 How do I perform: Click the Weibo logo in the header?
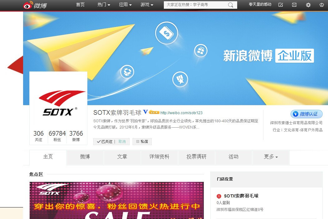pyautogui.click(x=35, y=5)
